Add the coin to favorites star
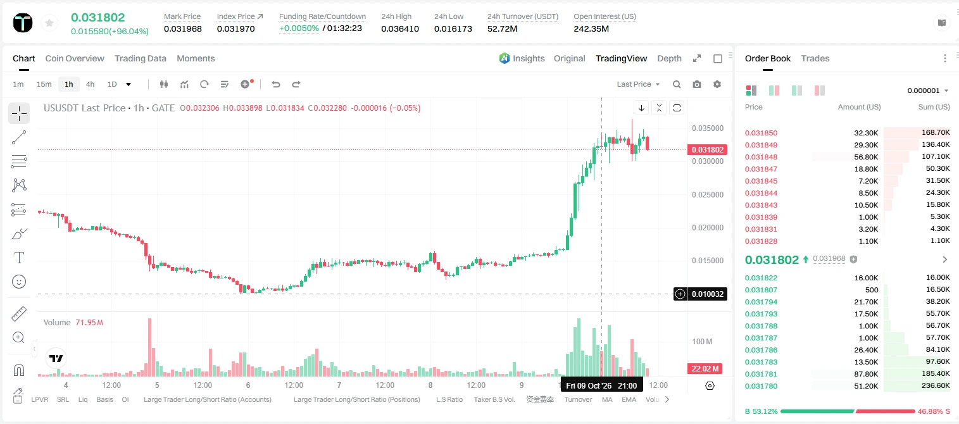This screenshot has width=959, height=424. point(49,23)
